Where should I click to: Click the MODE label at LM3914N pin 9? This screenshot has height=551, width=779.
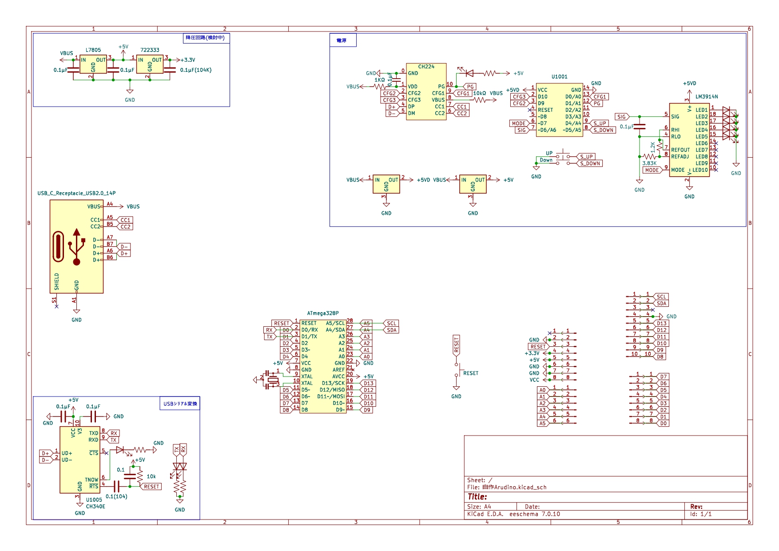(652, 170)
